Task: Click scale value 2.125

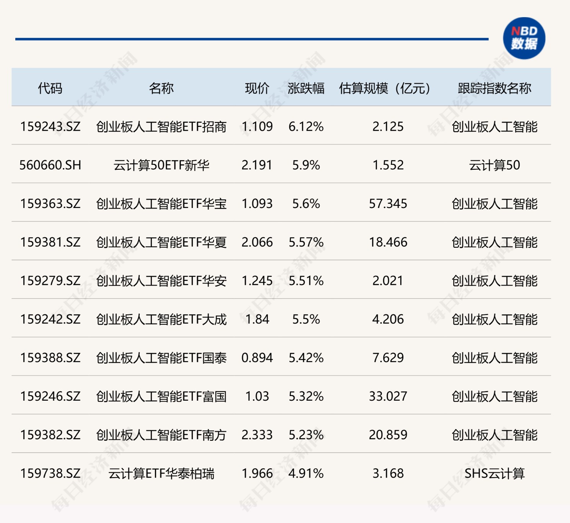Action: click(x=388, y=127)
